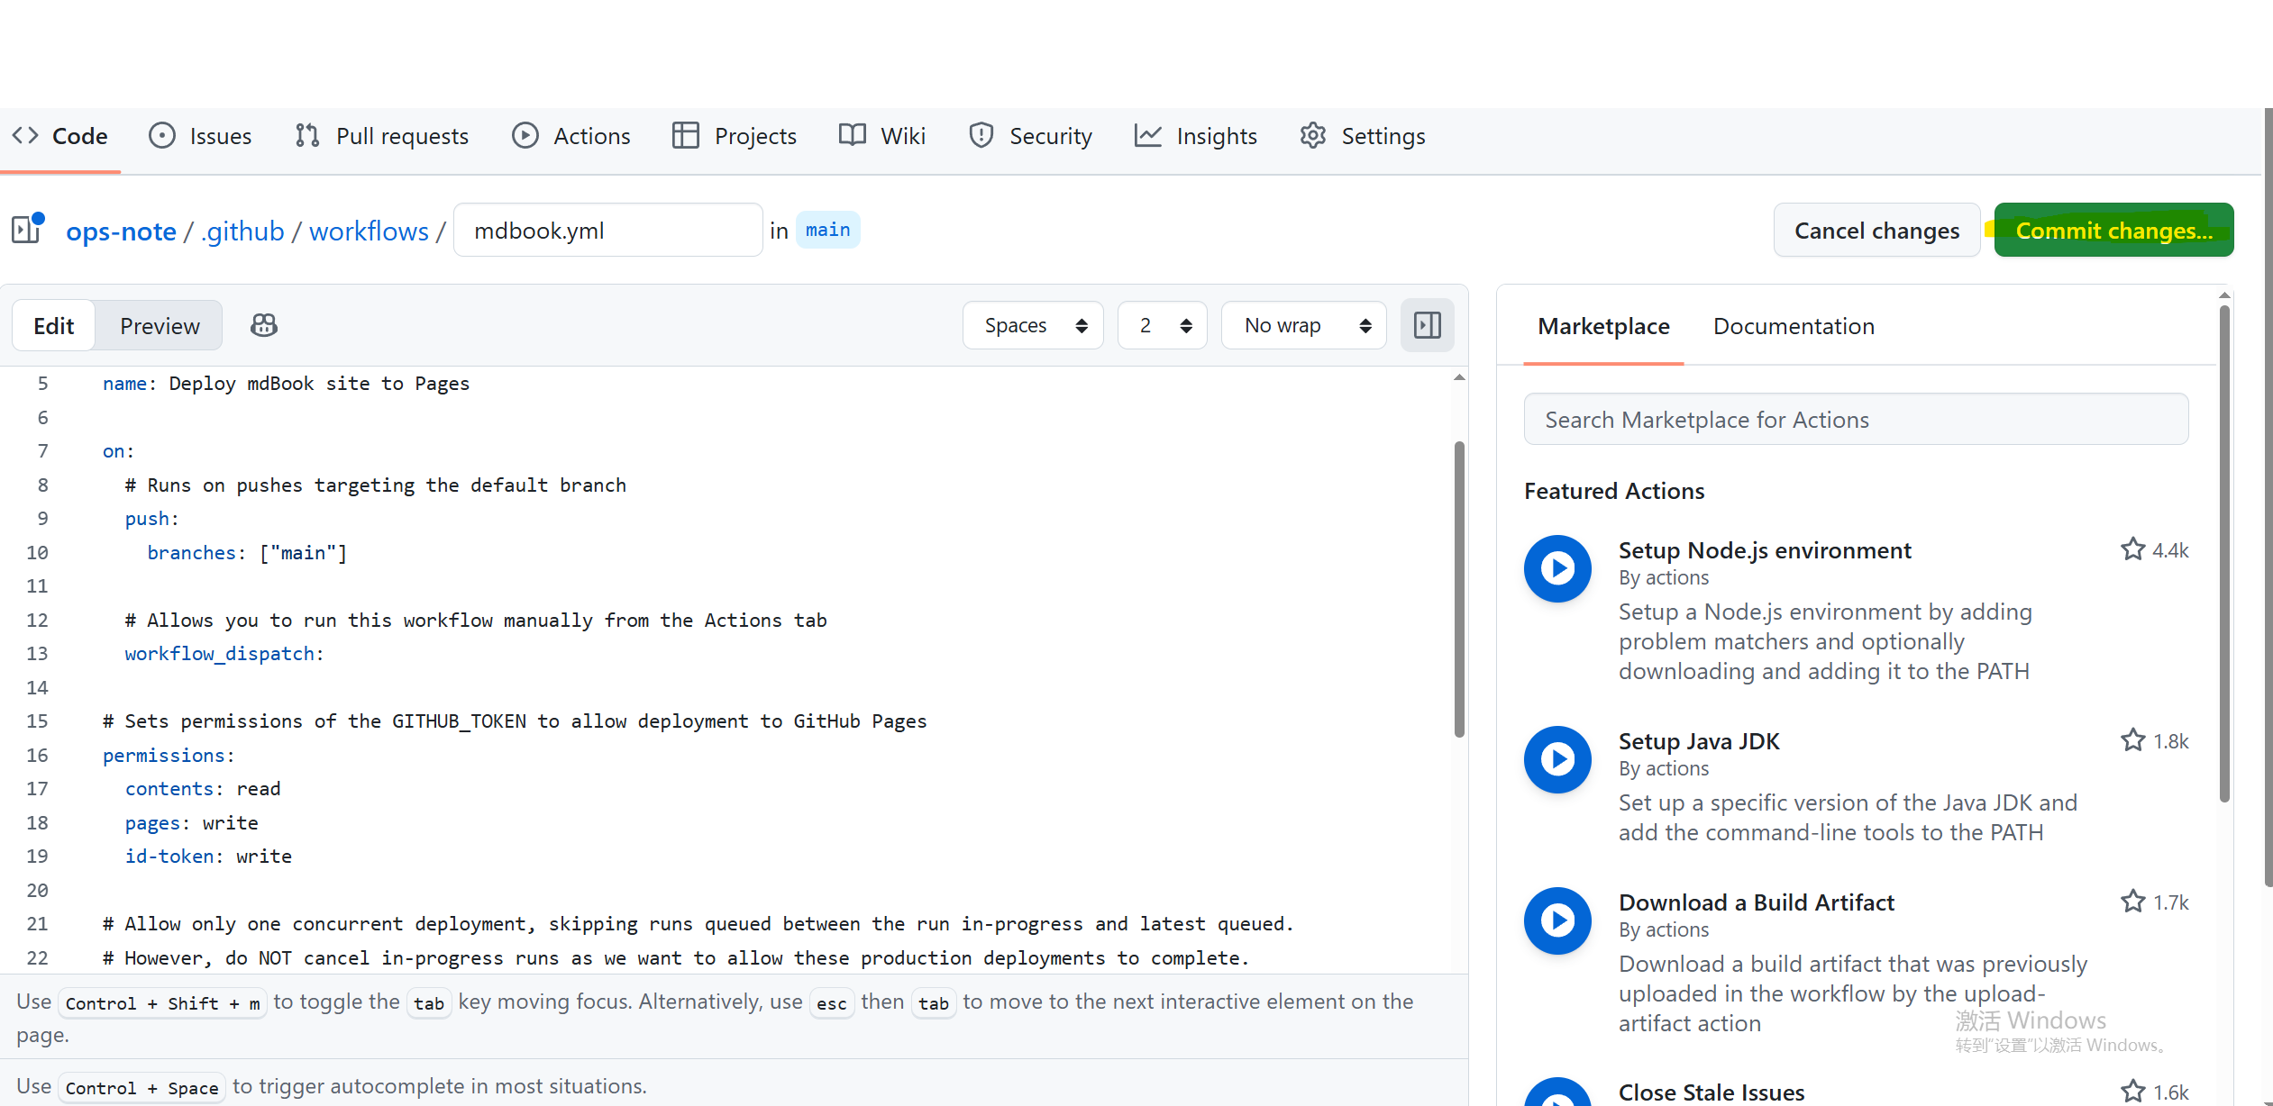Focus the Search Marketplace for Actions field
Viewport: 2273px width, 1106px height.
pyautogui.click(x=1856, y=420)
